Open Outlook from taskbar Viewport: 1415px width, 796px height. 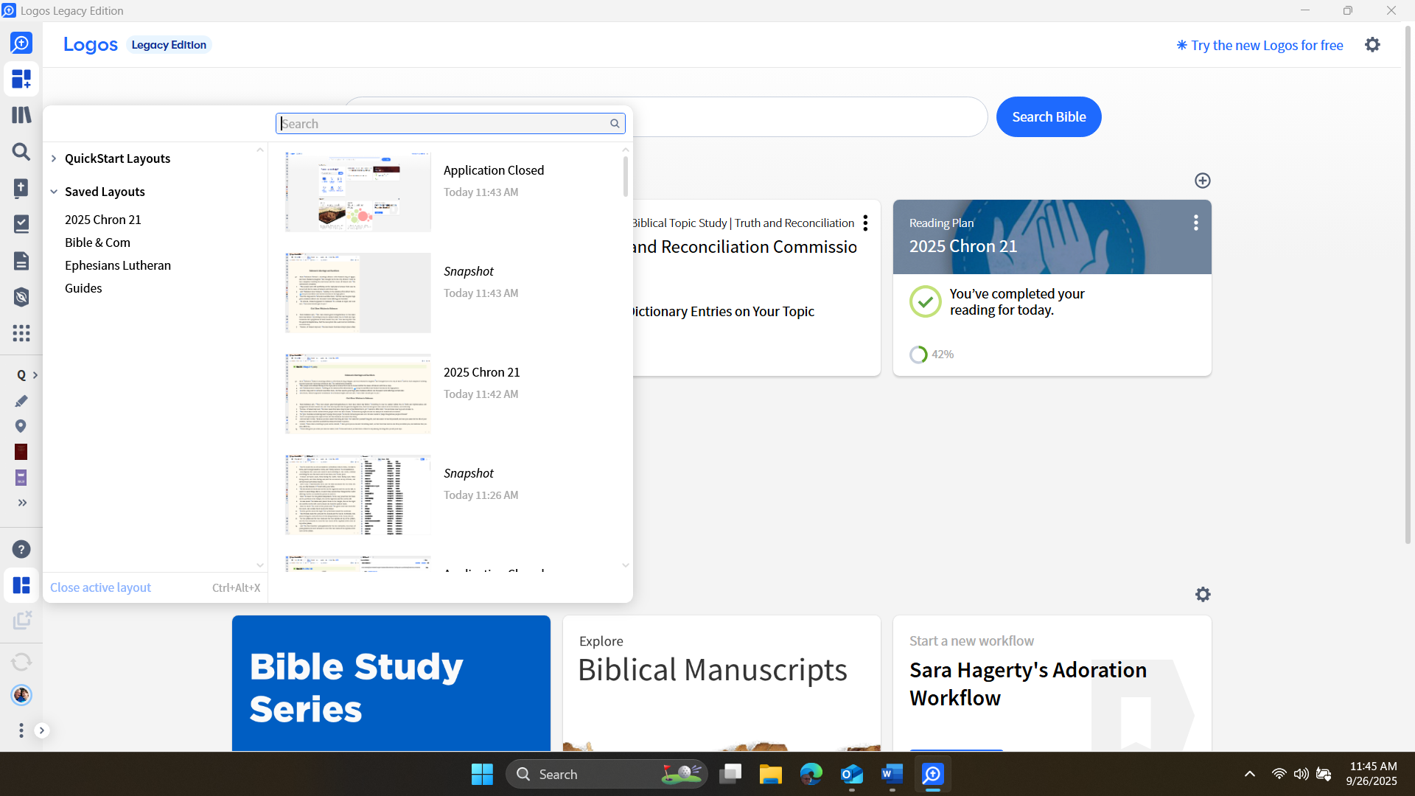coord(852,774)
